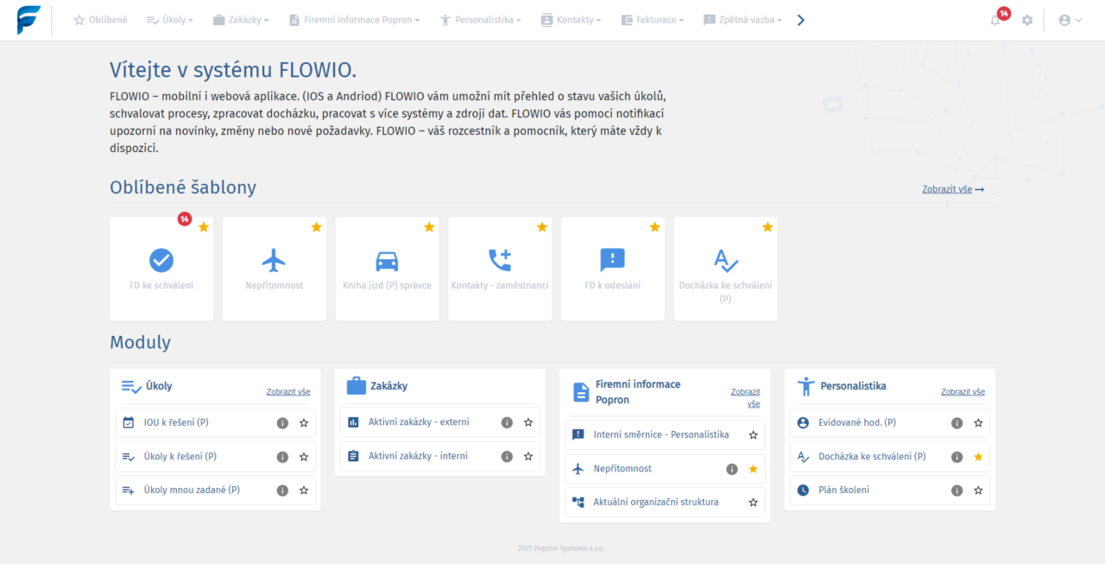
Task: Show all items in the Personalistika module
Action: [963, 392]
